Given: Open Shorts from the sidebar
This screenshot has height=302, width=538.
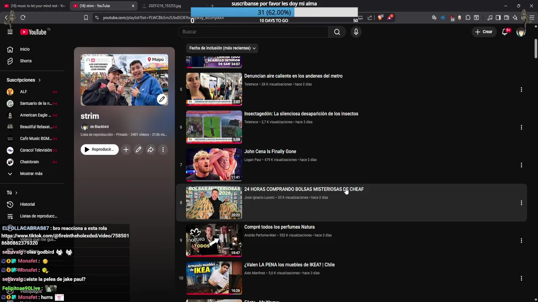Looking at the screenshot, I should pos(26,61).
